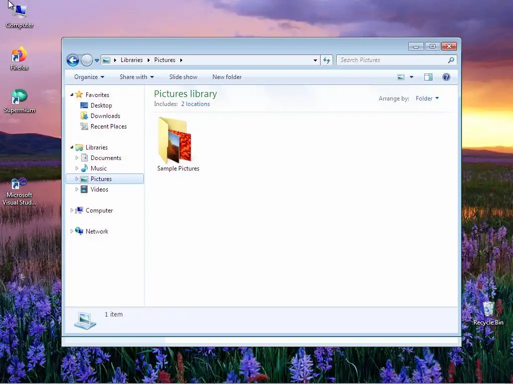
Task: Collapse the Favorites group
Action: pos(72,94)
